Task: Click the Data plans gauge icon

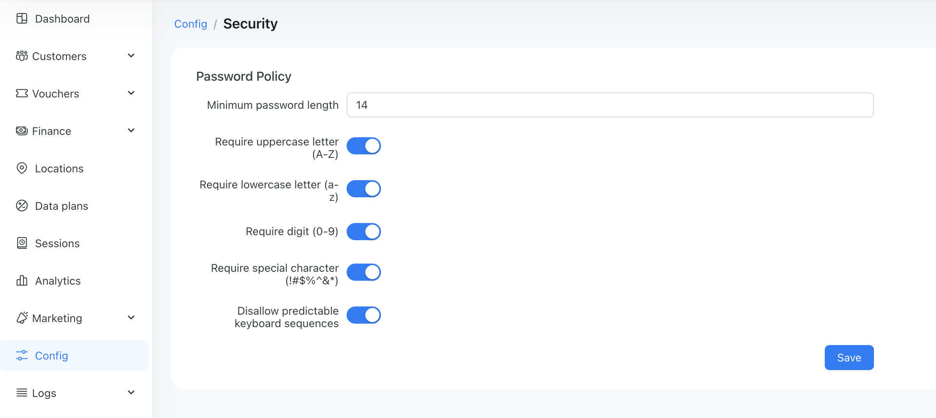Action: [22, 206]
